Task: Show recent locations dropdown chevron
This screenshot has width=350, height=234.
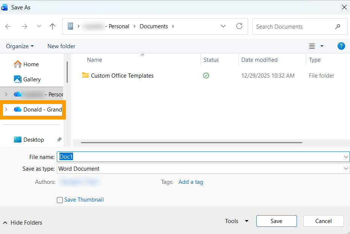Action: point(39,26)
